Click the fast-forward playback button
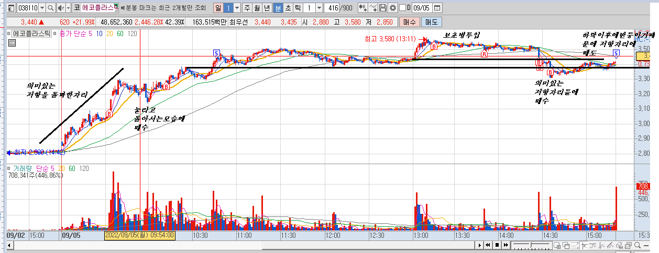The image size is (659, 253). [x=506, y=245]
